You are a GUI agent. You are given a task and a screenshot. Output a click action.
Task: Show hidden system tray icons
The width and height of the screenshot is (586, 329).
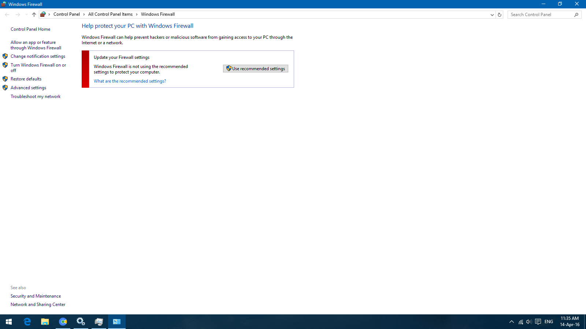point(512,322)
